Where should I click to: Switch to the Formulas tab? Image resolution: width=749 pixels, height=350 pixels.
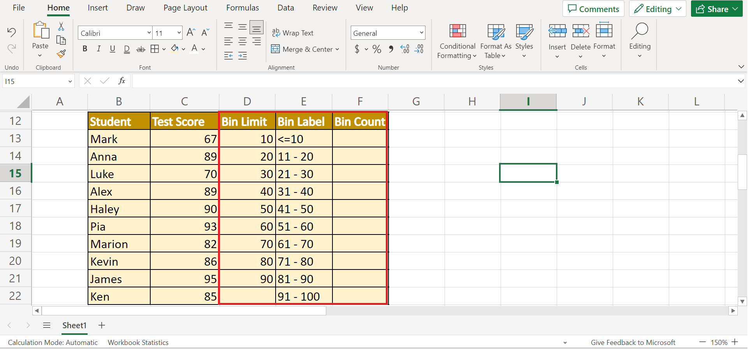pos(242,8)
